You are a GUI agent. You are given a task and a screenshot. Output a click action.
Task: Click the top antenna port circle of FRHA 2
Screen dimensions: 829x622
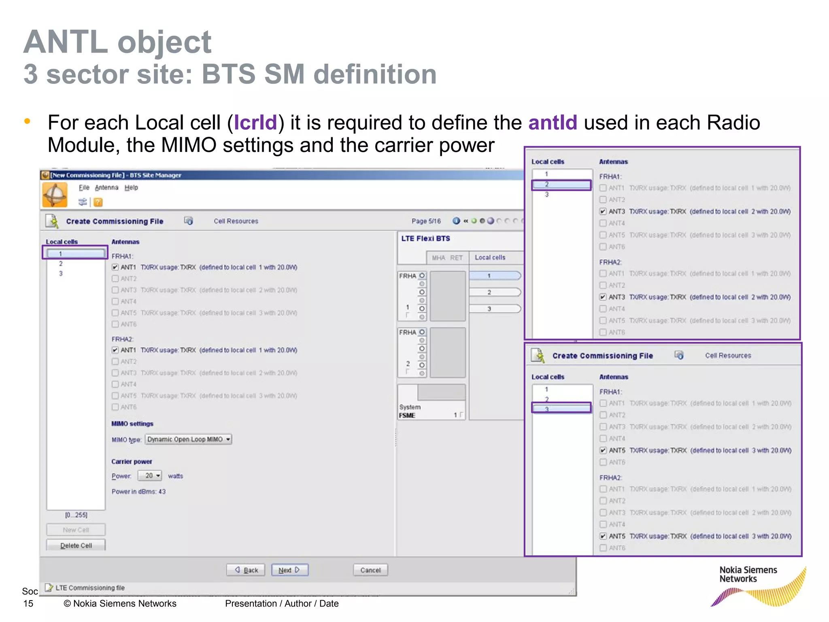click(x=422, y=332)
